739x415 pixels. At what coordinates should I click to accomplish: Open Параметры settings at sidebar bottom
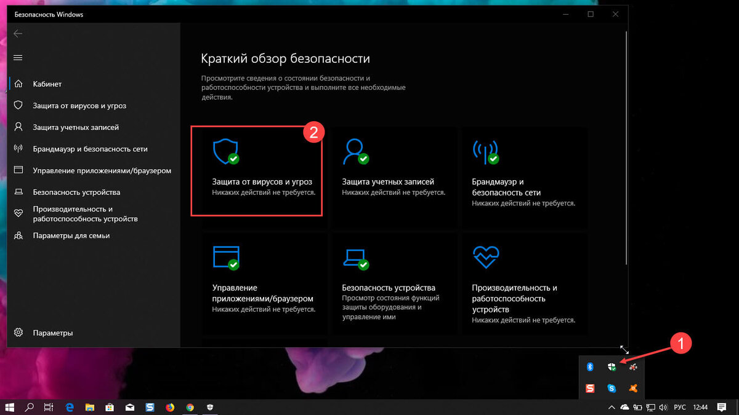point(94,333)
